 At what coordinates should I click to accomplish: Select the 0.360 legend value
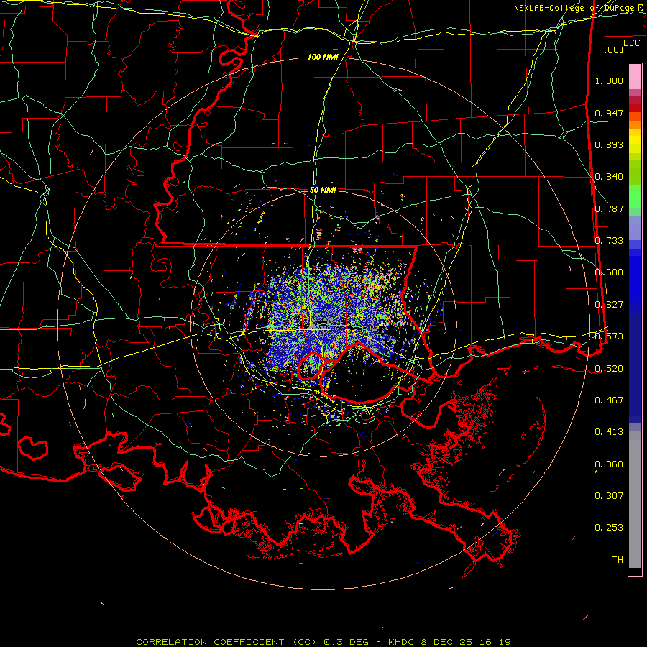click(x=609, y=464)
